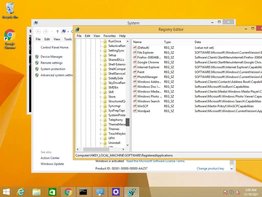Image resolution: width=262 pixels, height=197 pixels.
Task: Expand the Uninstall registry key
Action: pos(101,143)
